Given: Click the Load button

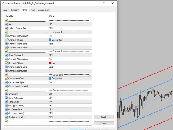Looking at the screenshot, I should click(x=104, y=117).
